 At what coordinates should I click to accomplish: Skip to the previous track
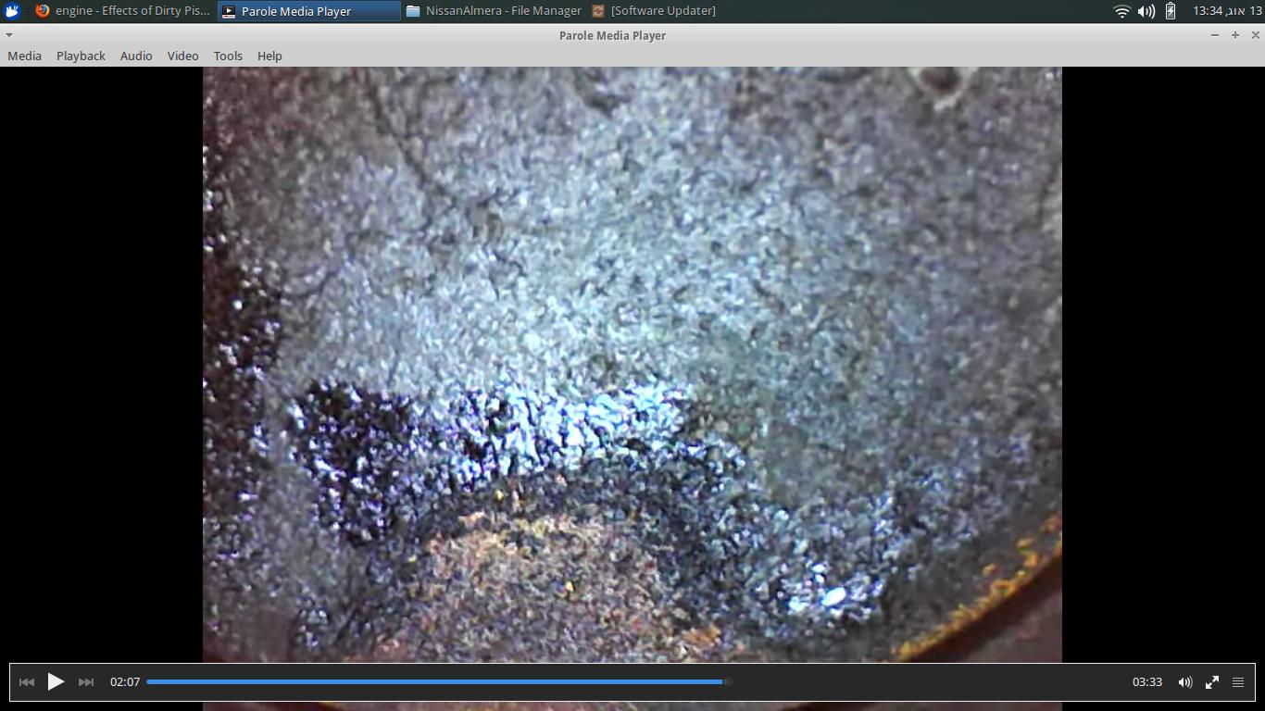click(26, 681)
